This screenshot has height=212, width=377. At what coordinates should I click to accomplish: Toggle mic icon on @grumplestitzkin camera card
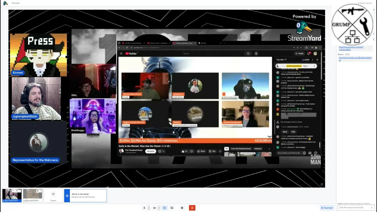[17, 191]
